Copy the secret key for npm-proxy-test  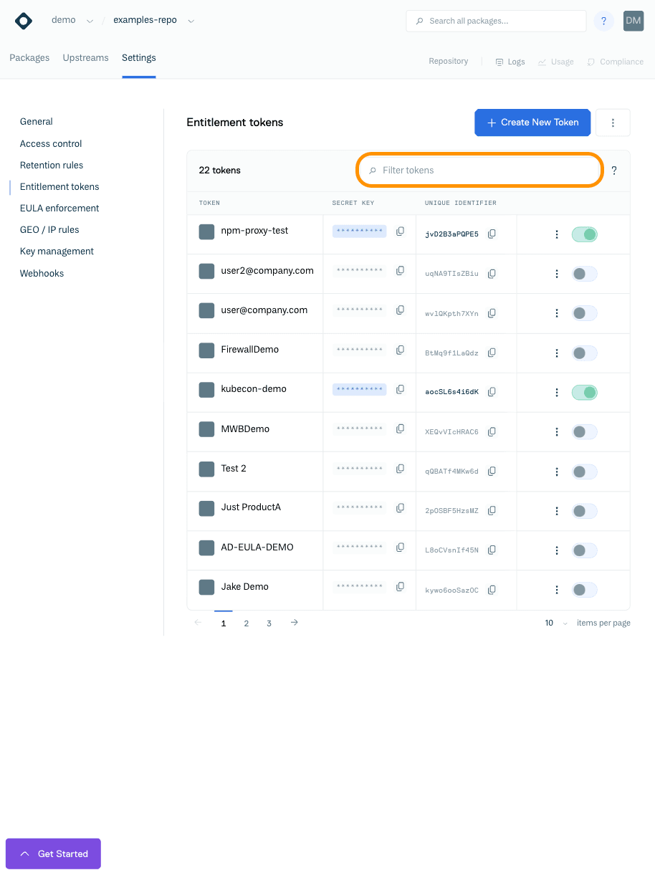click(x=400, y=230)
